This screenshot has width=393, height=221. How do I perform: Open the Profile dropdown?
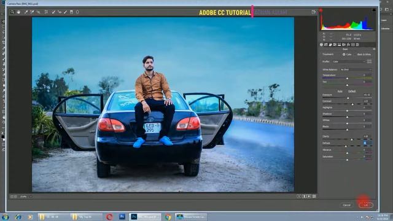coord(349,61)
